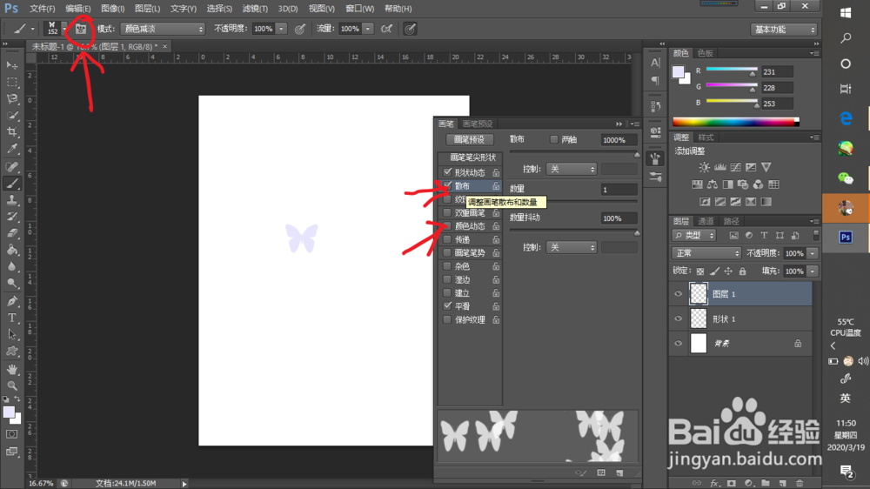
Task: Open the brush Mode dropdown
Action: click(x=163, y=29)
